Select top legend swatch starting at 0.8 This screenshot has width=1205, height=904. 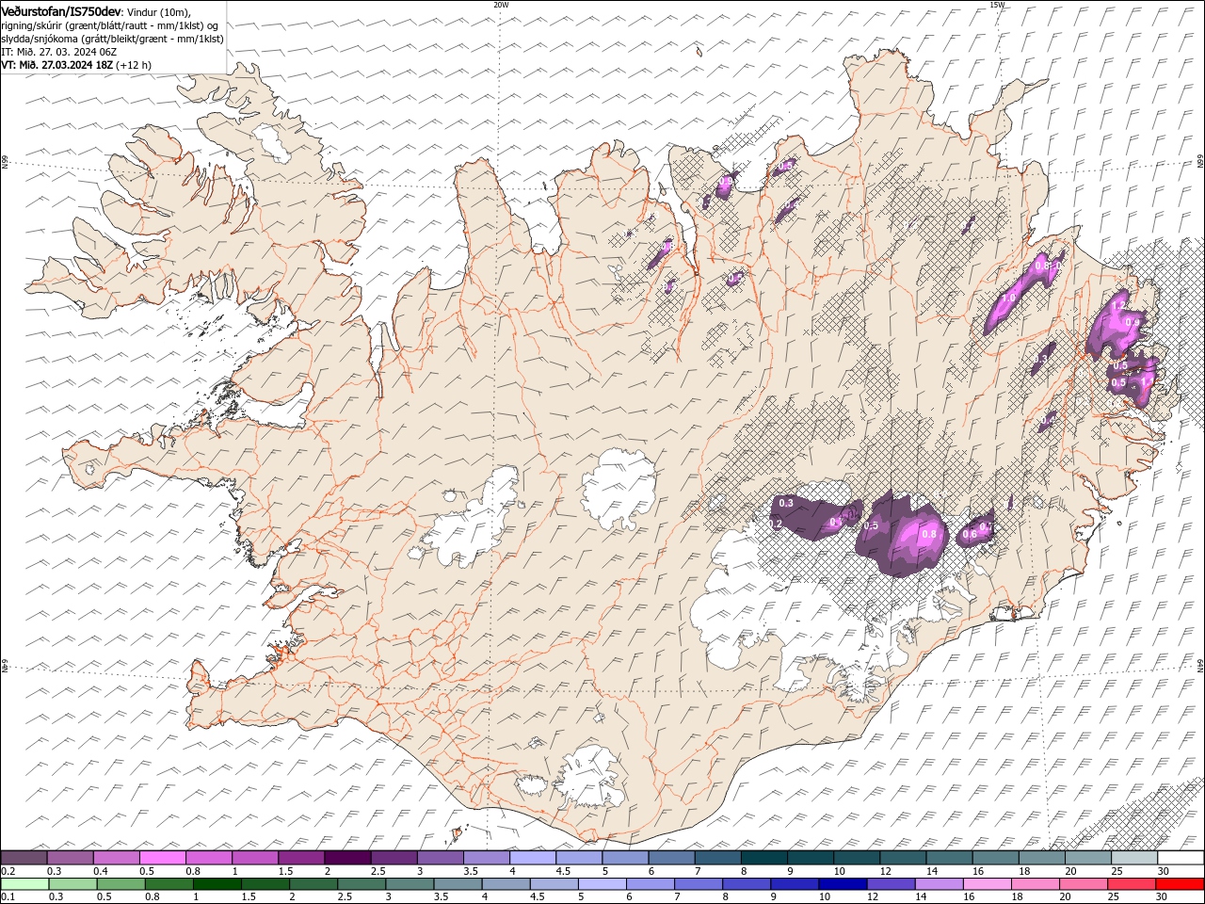pyautogui.click(x=209, y=858)
